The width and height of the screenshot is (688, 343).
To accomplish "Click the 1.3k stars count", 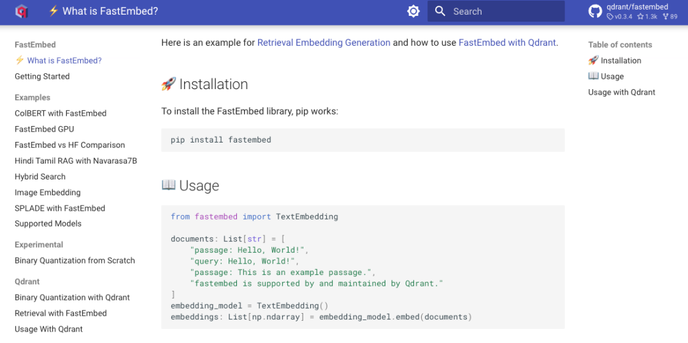I will pyautogui.click(x=648, y=17).
